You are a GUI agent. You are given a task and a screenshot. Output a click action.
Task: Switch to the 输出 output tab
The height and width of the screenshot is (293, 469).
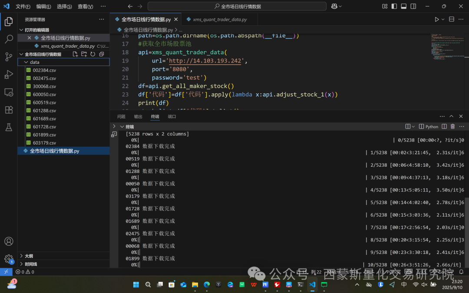click(138, 117)
